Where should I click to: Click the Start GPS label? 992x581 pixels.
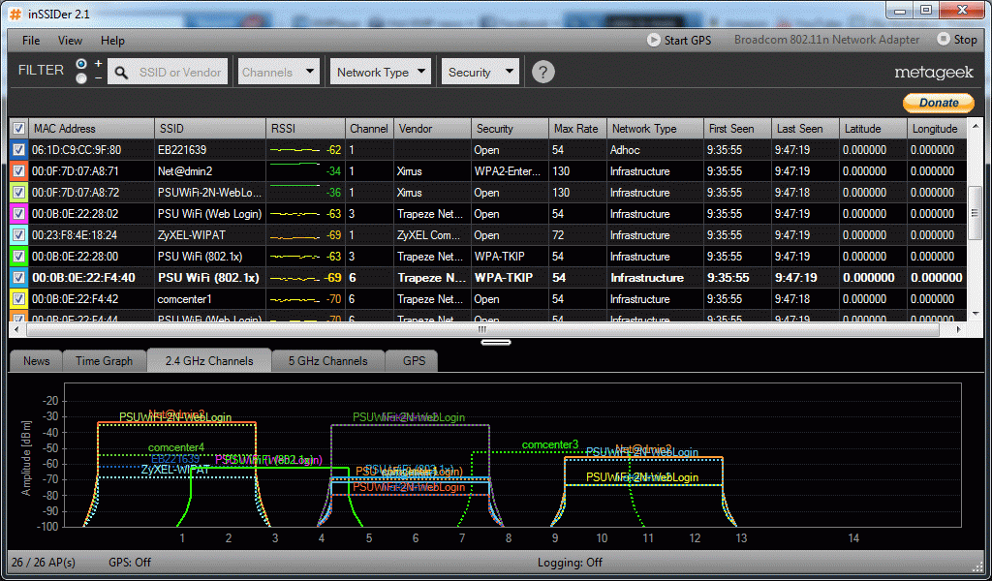(688, 41)
